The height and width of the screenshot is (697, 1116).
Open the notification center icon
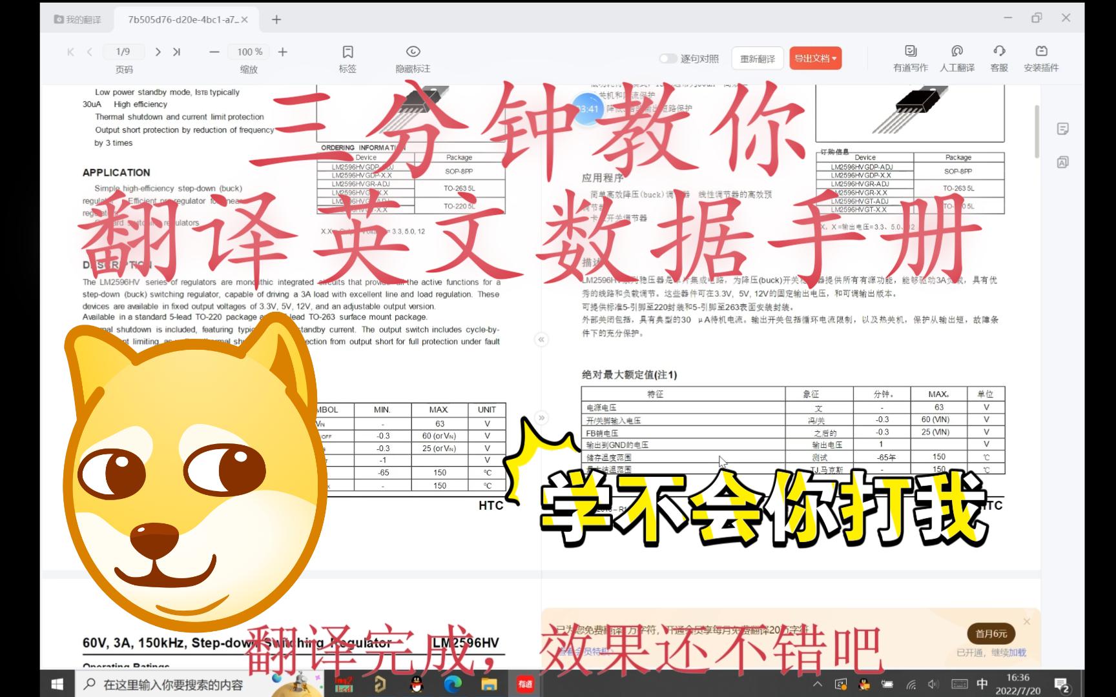1062,684
